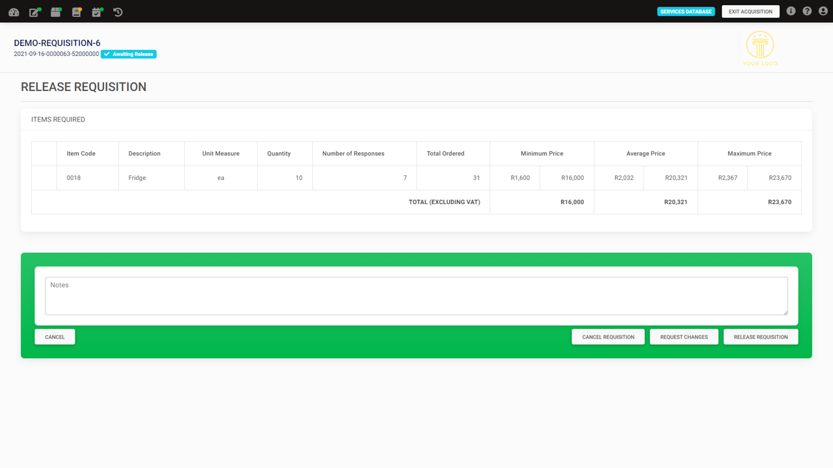The height and width of the screenshot is (468, 833).
Task: Click inside the Notes text area
Action: 416,296
